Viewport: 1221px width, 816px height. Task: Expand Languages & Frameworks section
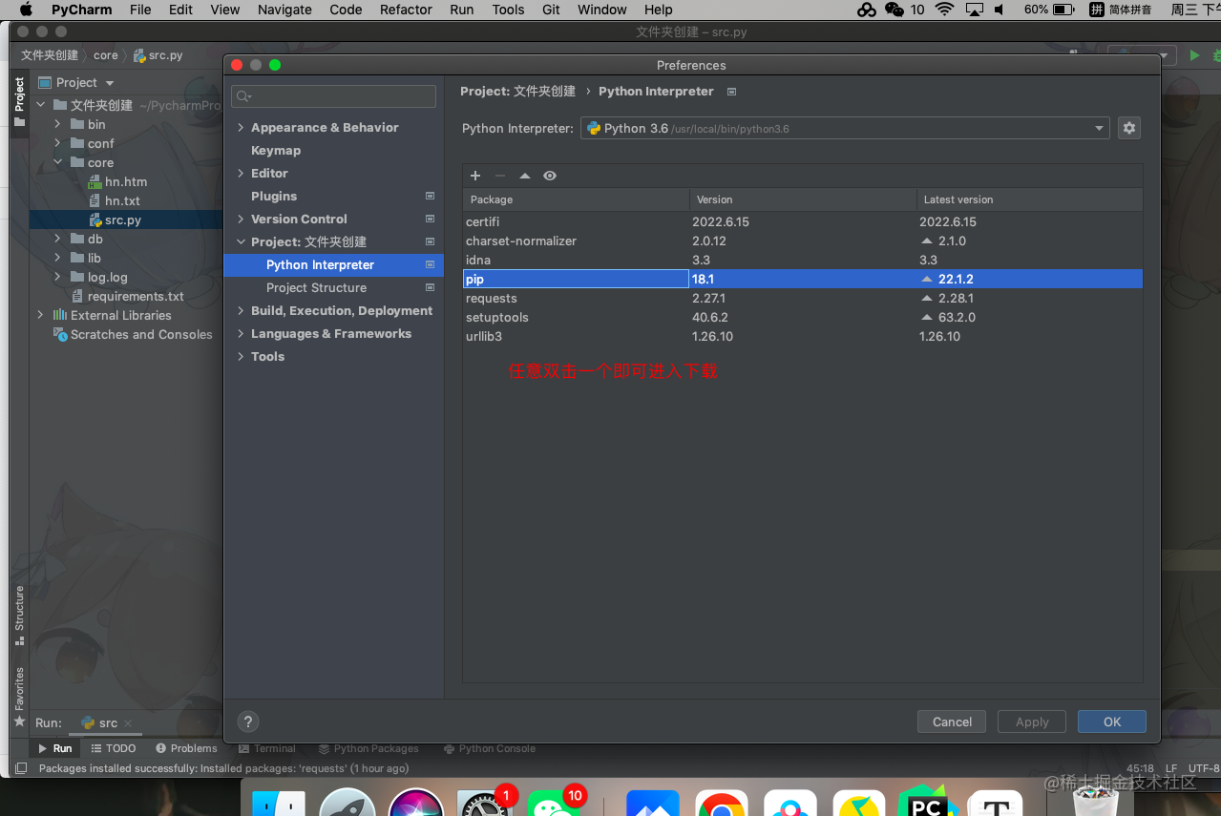(x=241, y=333)
